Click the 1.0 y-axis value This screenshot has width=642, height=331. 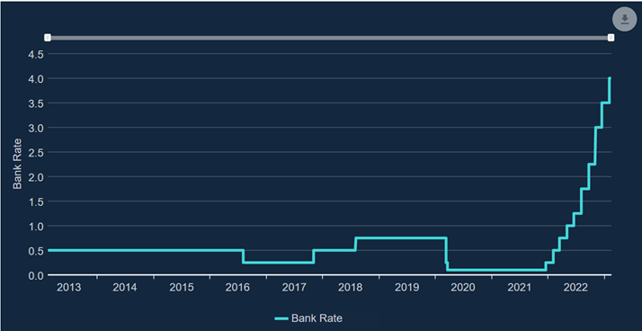point(35,226)
